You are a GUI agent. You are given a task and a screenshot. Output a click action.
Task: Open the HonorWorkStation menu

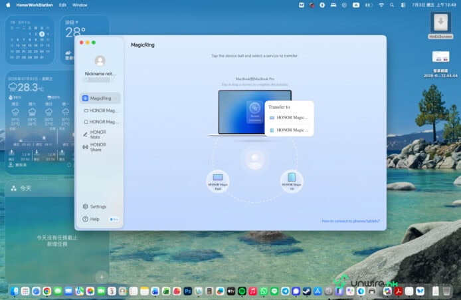pos(35,5)
